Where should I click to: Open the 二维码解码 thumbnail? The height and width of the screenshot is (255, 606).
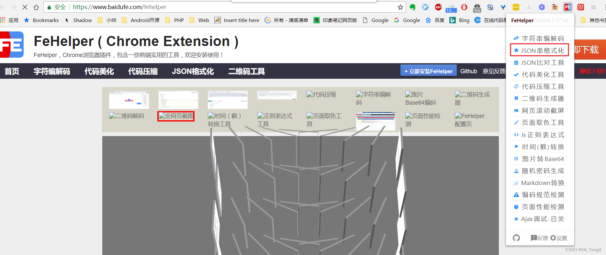[127, 116]
